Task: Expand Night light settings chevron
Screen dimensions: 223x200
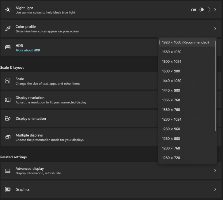Action: [215, 10]
